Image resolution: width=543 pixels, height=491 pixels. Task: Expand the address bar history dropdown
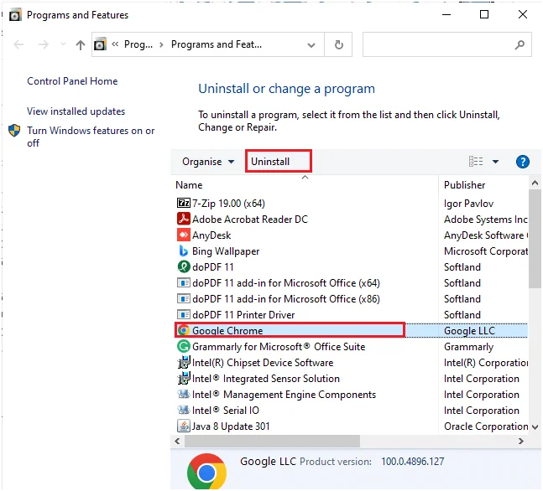(x=311, y=45)
